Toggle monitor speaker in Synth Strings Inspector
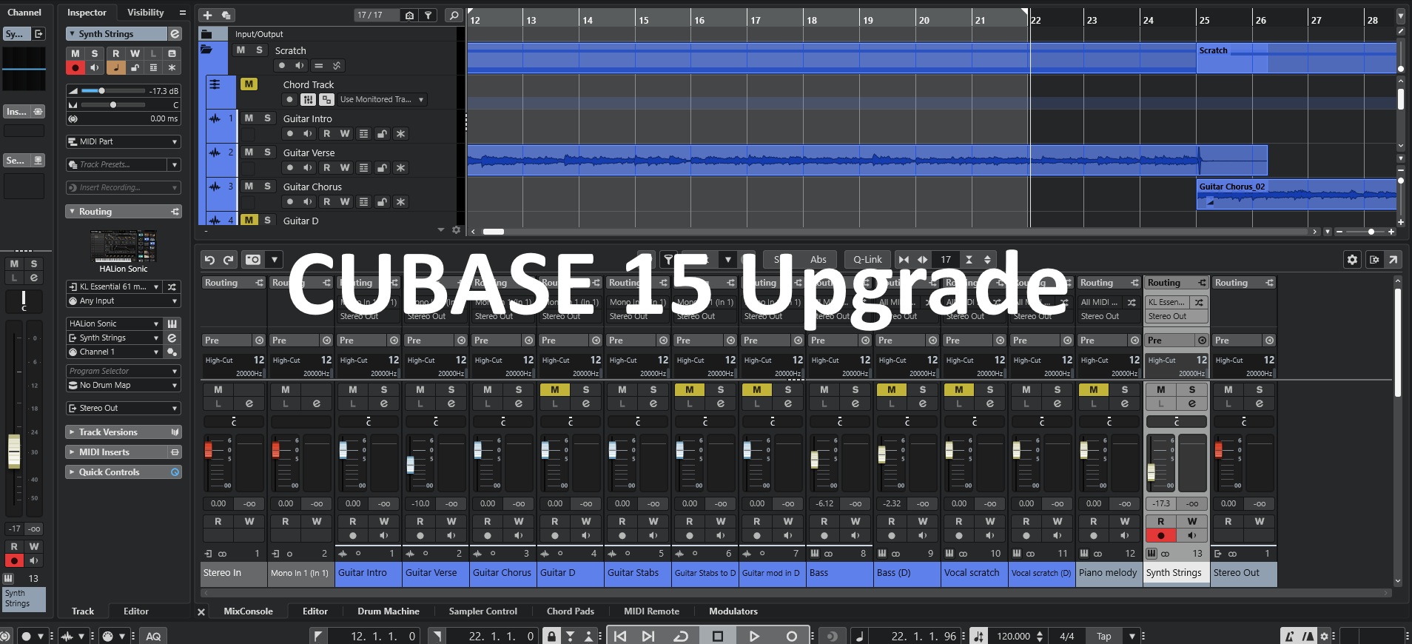This screenshot has height=644, width=1412. click(x=94, y=67)
